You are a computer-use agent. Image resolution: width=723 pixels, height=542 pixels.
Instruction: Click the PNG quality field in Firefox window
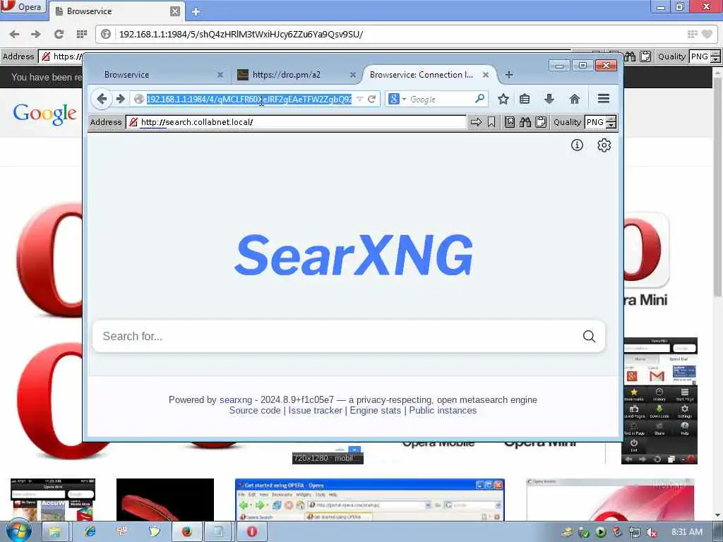coord(595,122)
